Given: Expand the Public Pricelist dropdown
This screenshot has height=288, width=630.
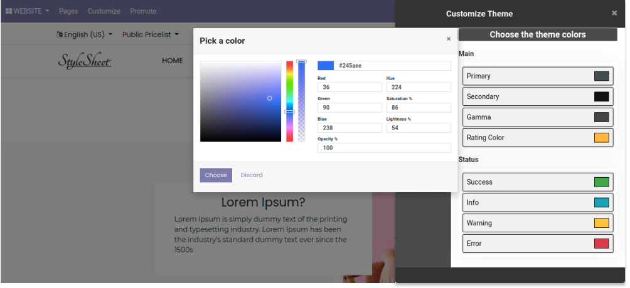Looking at the screenshot, I should 151,34.
